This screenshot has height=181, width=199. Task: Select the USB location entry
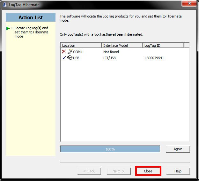[76, 58]
